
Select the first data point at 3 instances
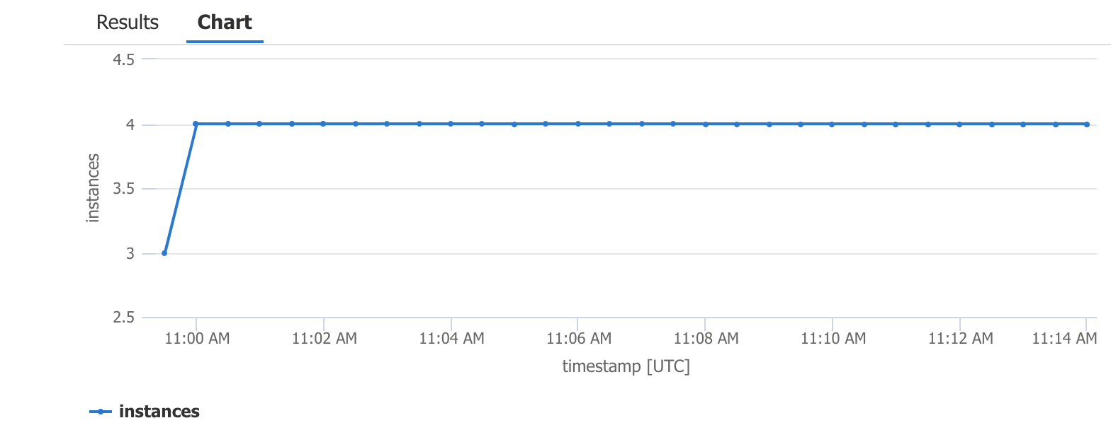(x=164, y=252)
